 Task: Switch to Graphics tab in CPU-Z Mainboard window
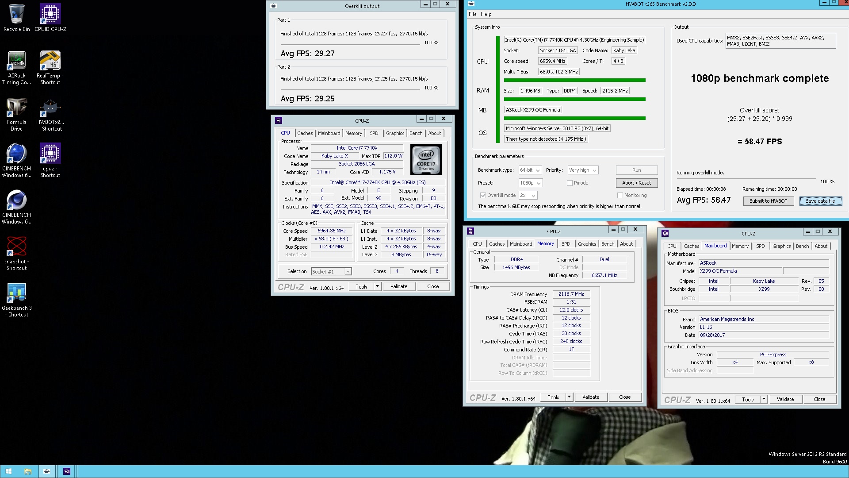[781, 246]
